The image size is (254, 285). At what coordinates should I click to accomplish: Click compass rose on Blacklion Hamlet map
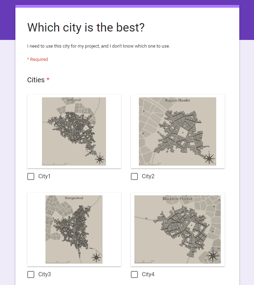213,256
